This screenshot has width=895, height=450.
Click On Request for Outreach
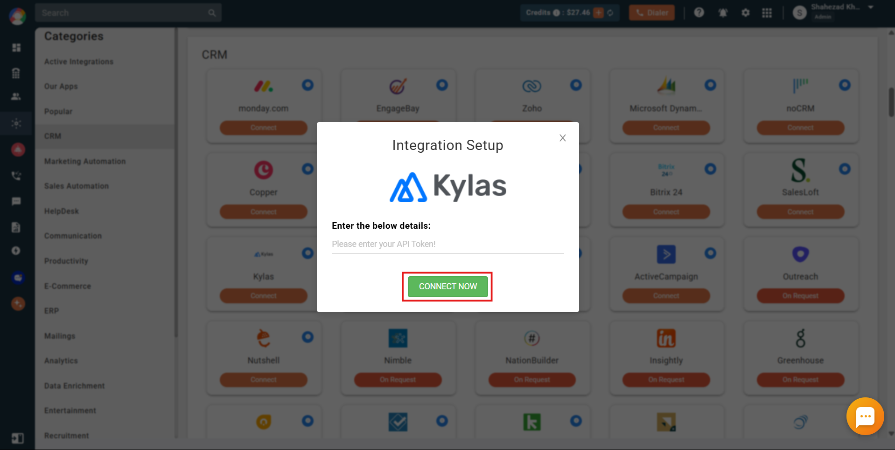[801, 296]
